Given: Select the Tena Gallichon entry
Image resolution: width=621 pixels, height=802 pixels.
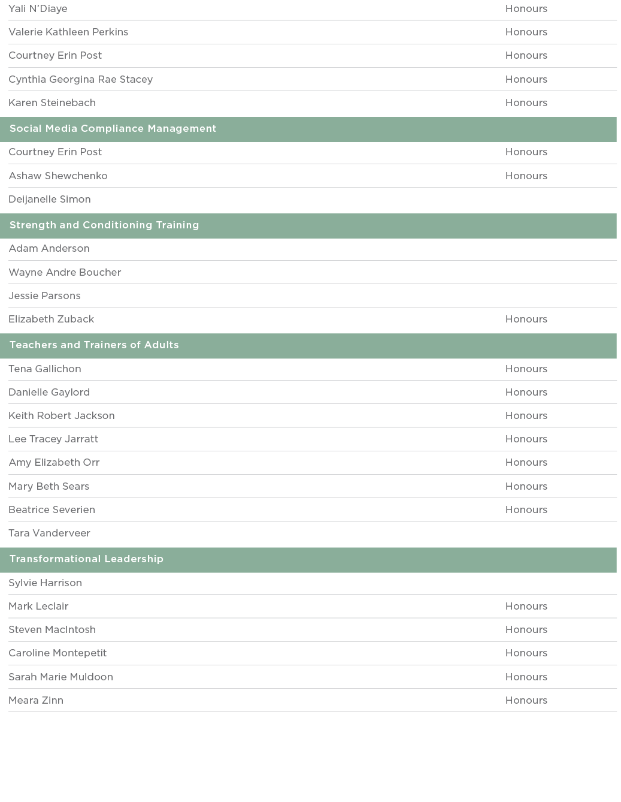Looking at the screenshot, I should [45, 369].
